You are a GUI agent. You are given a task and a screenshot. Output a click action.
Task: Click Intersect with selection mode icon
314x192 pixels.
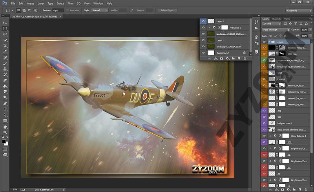[35, 11]
